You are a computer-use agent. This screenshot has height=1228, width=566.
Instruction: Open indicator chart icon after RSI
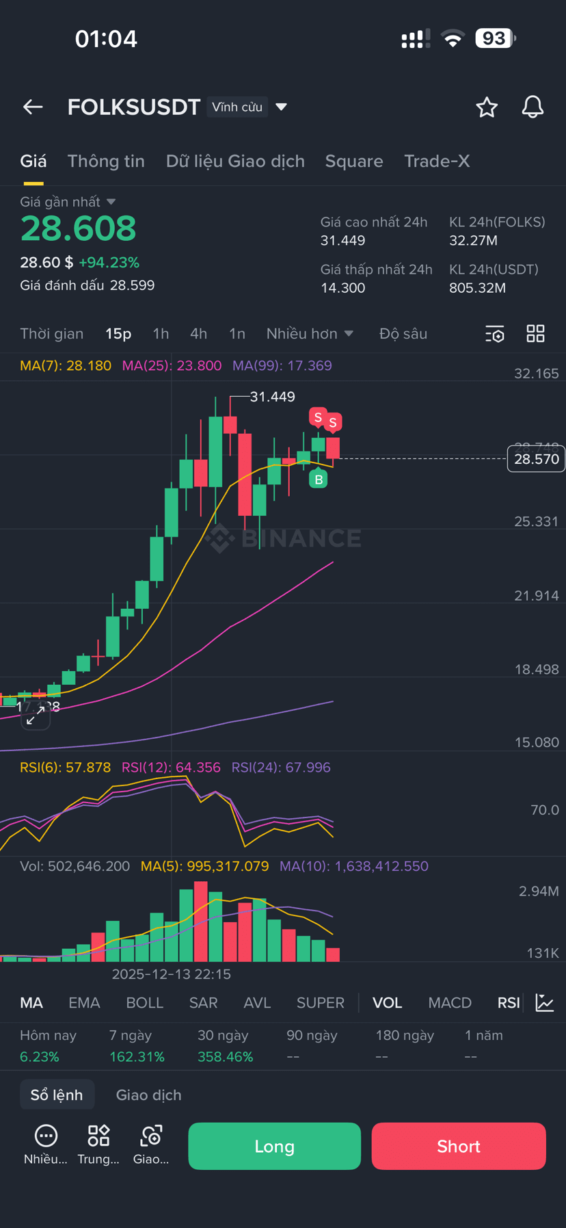pos(545,1003)
